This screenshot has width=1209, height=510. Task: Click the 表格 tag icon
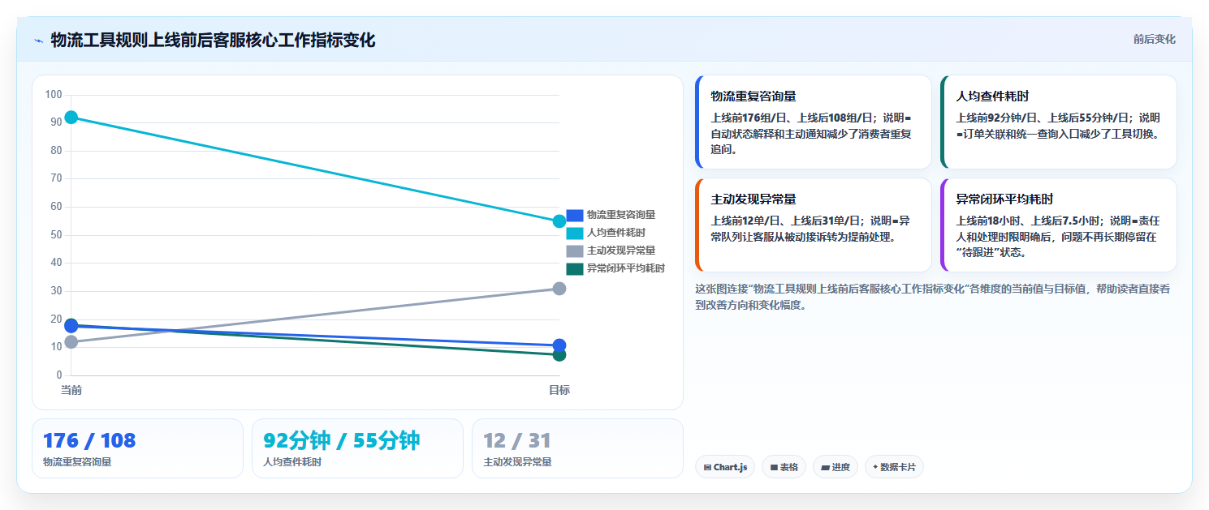coord(774,468)
